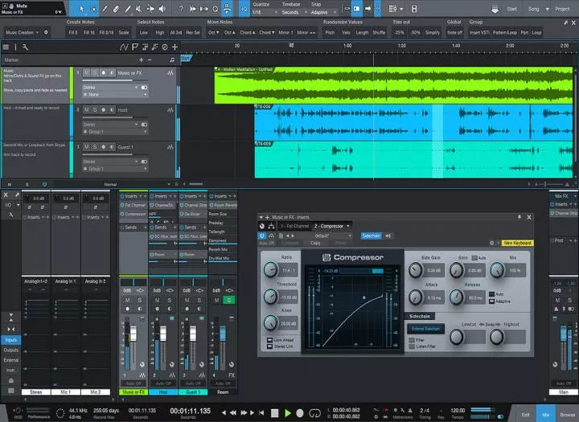This screenshot has width=579, height=422.
Task: Click the External Sidechain button
Action: point(425,329)
